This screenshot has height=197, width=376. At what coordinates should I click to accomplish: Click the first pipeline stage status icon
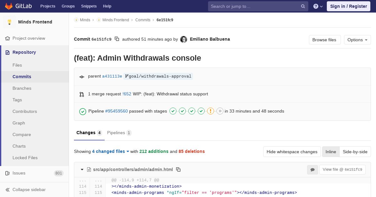173,111
